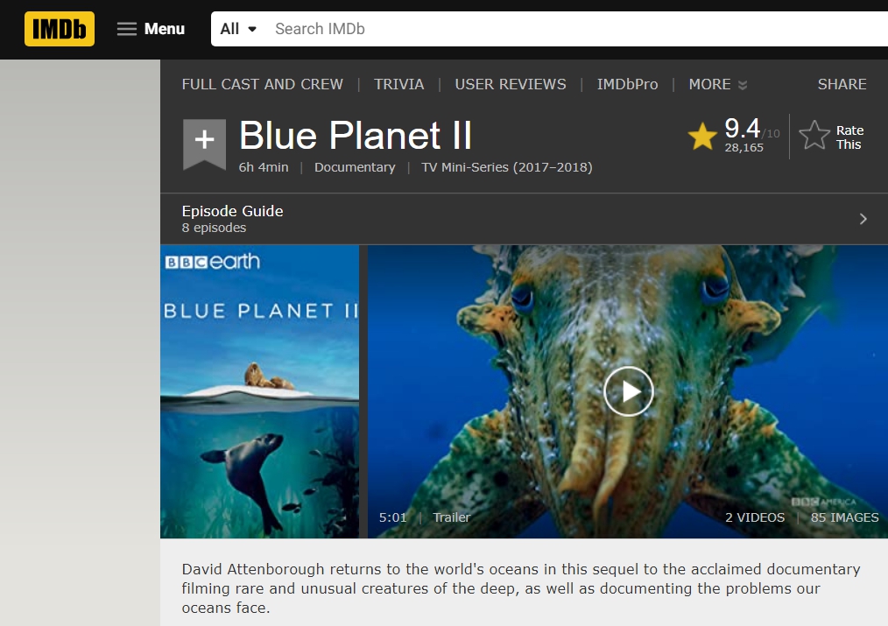
Task: Click the Trailer label
Action: point(451,517)
